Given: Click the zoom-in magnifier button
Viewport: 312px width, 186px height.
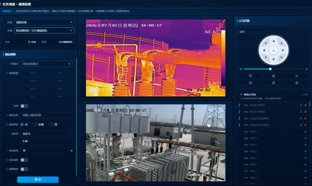Looking at the screenshot, I should tap(274, 76).
